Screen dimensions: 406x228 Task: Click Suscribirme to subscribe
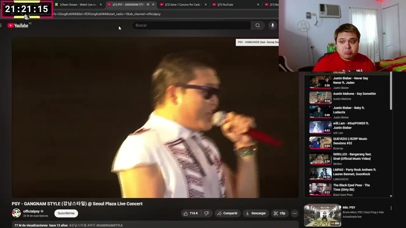pos(66,213)
